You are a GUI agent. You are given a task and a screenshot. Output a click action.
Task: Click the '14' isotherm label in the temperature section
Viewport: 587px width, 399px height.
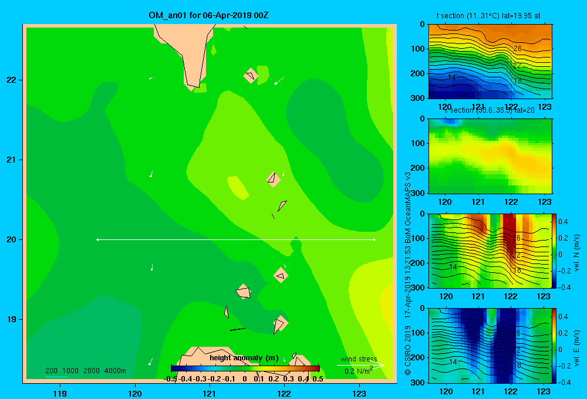pos(452,77)
